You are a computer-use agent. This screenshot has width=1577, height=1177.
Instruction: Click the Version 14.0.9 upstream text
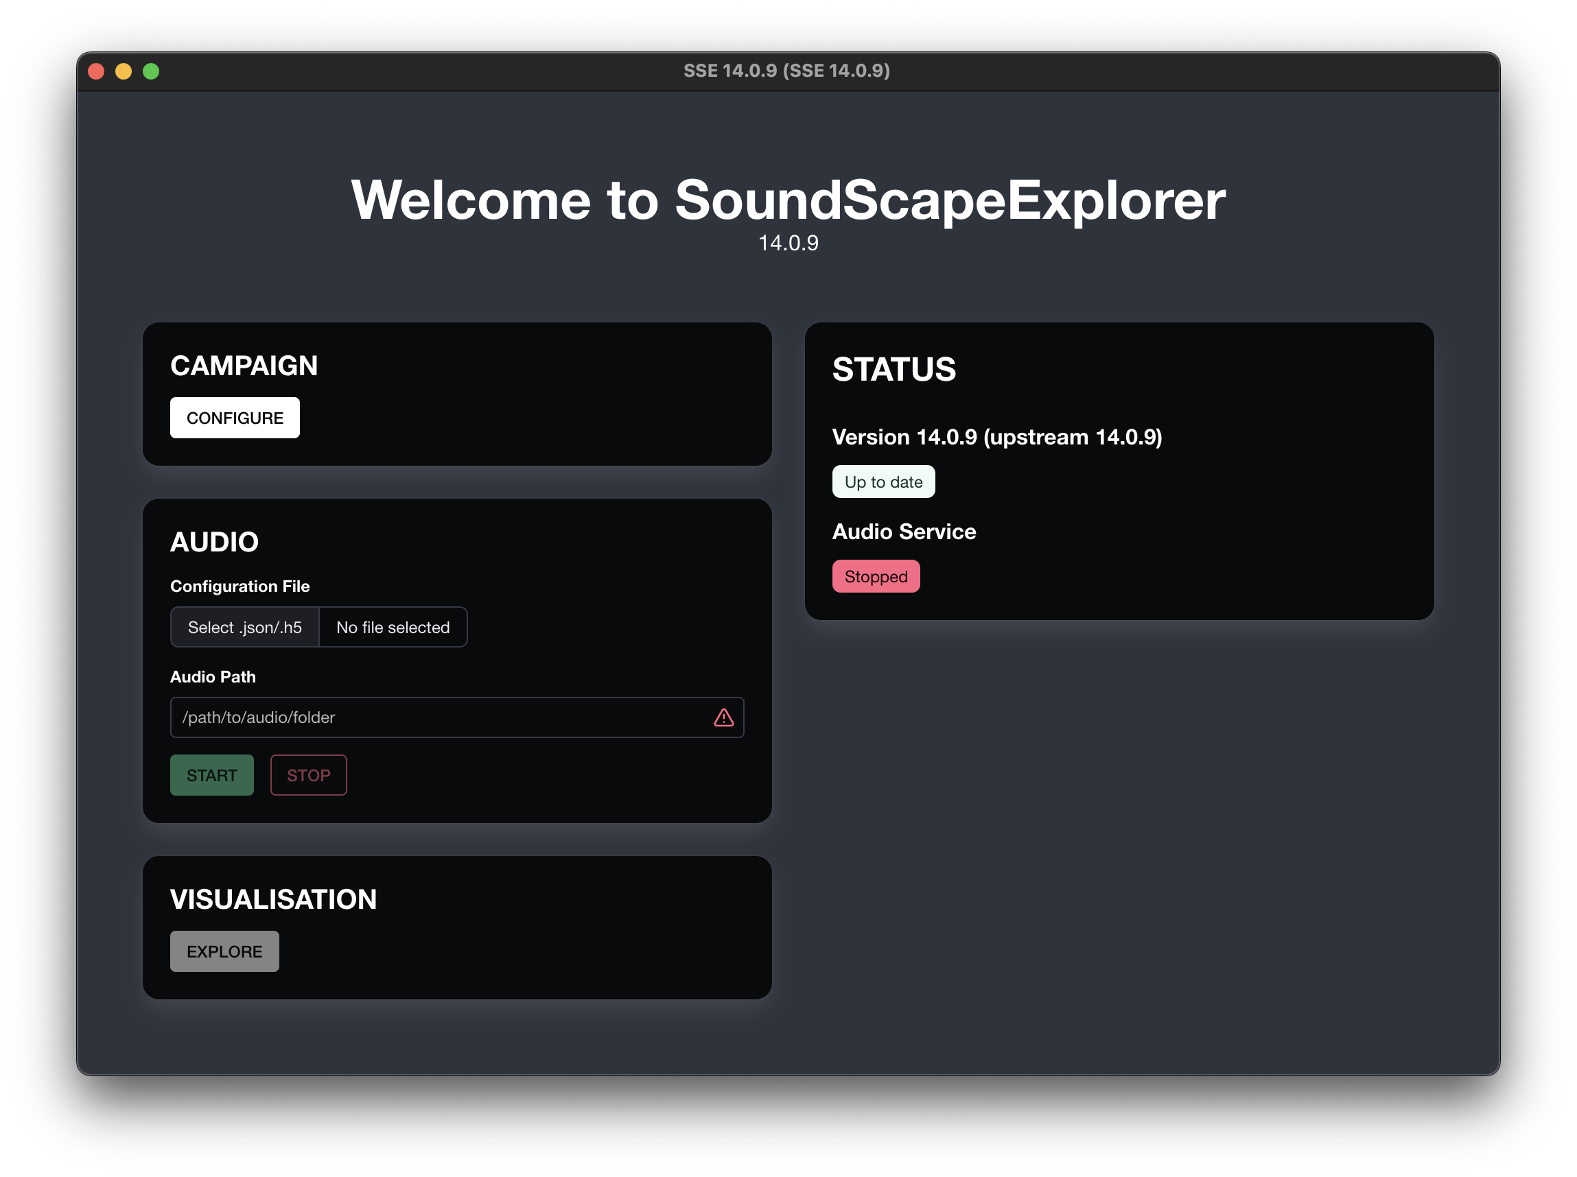click(x=996, y=437)
